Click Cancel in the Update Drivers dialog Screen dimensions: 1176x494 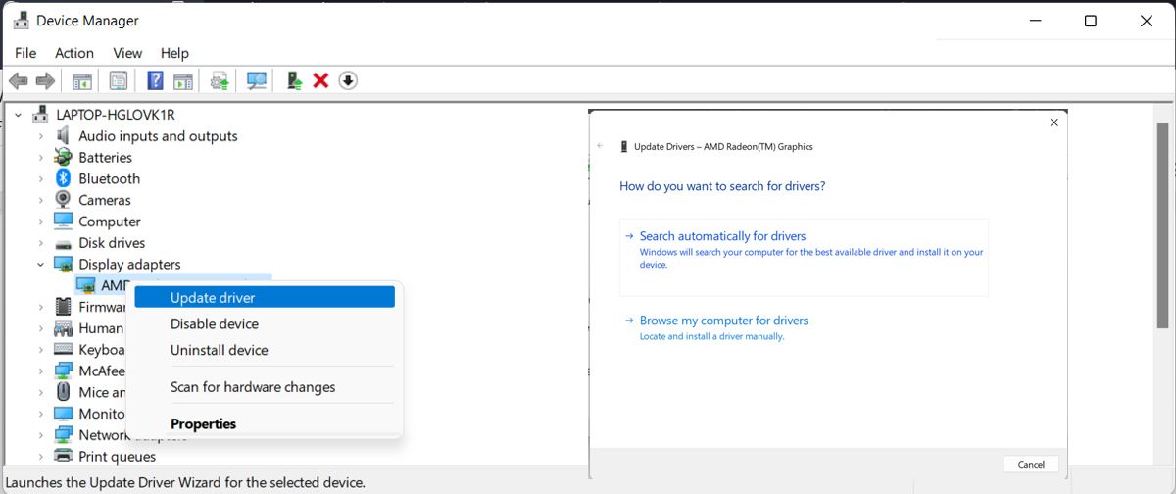pos(1031,464)
